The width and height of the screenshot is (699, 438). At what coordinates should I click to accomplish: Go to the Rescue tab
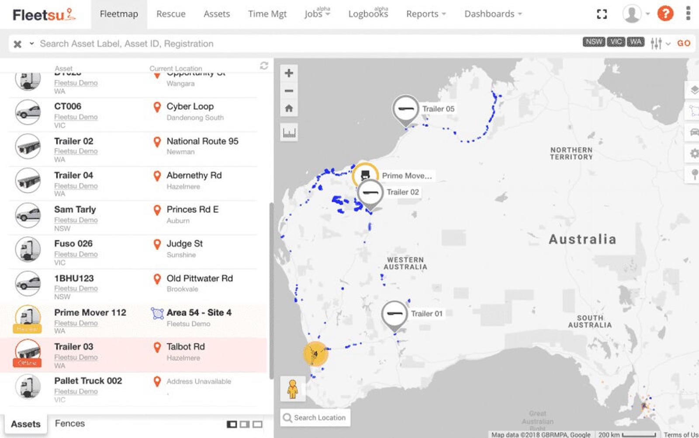click(171, 14)
